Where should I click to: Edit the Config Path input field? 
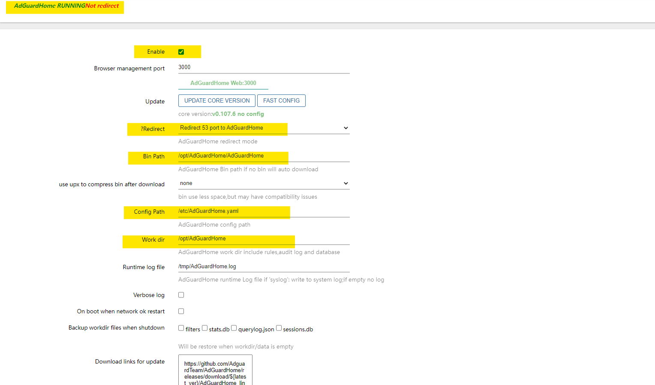(264, 211)
